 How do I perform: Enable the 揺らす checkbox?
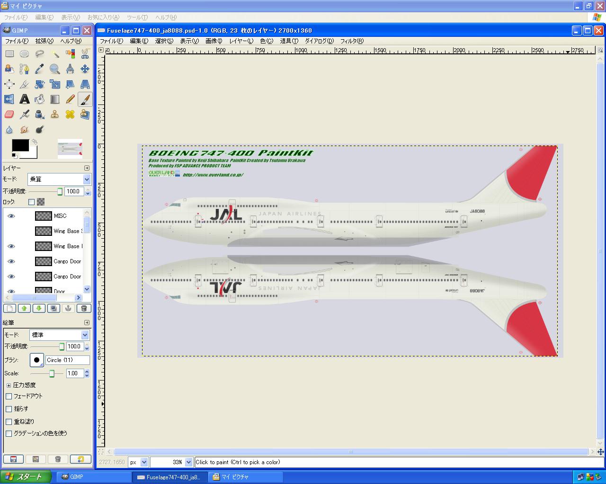pos(9,409)
